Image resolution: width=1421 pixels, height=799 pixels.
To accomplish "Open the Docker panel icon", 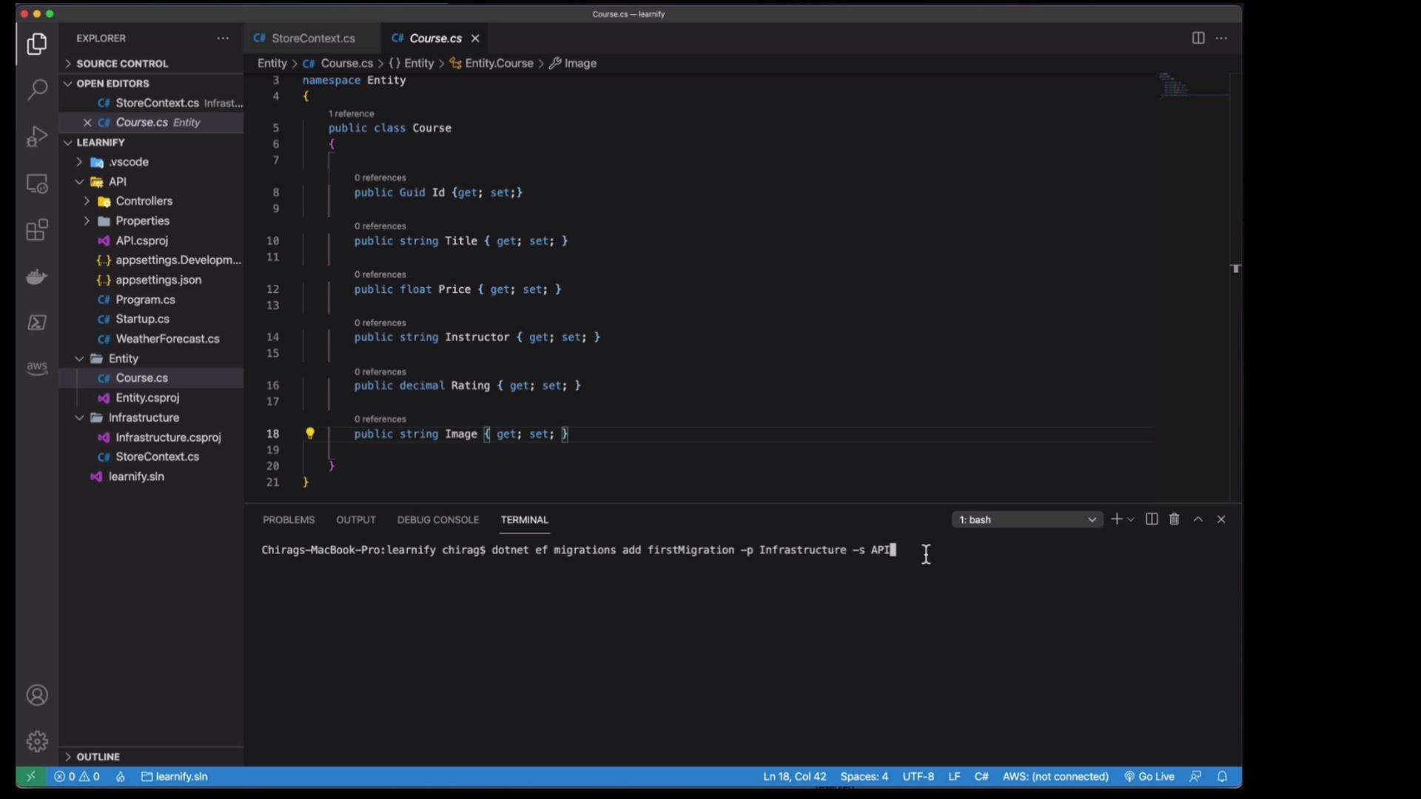I will click(37, 277).
